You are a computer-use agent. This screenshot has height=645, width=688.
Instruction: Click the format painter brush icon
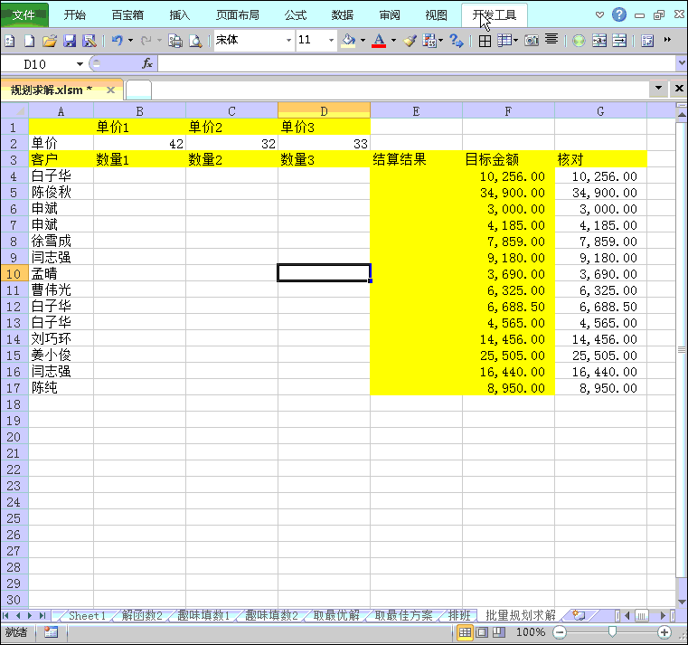coord(410,41)
